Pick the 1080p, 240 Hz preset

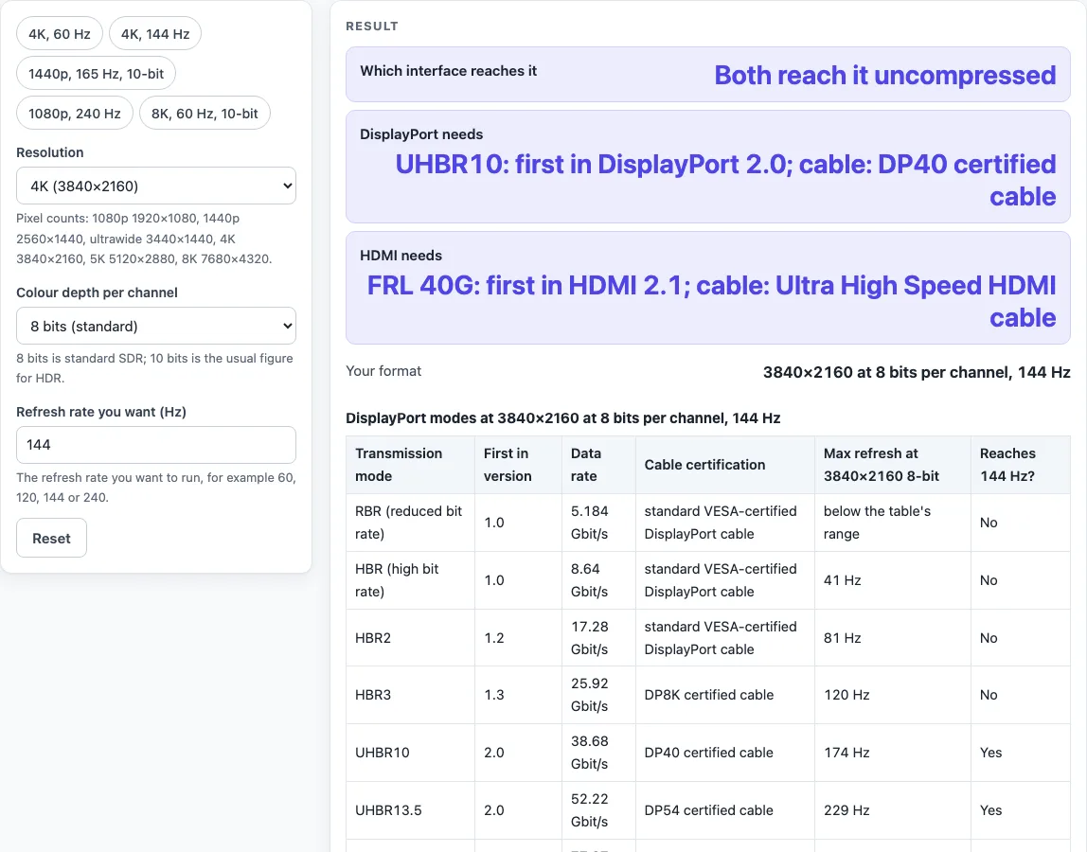tap(74, 113)
